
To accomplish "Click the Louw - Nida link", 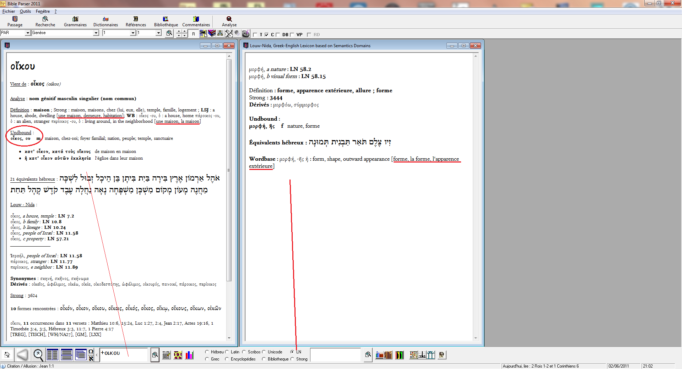I will point(22,205).
